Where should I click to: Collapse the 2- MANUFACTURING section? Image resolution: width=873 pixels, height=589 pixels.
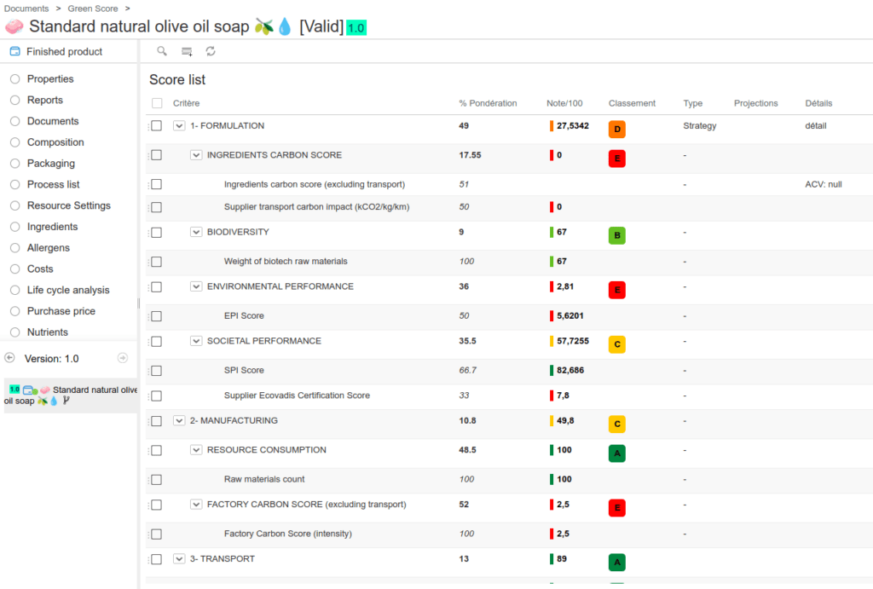point(179,421)
